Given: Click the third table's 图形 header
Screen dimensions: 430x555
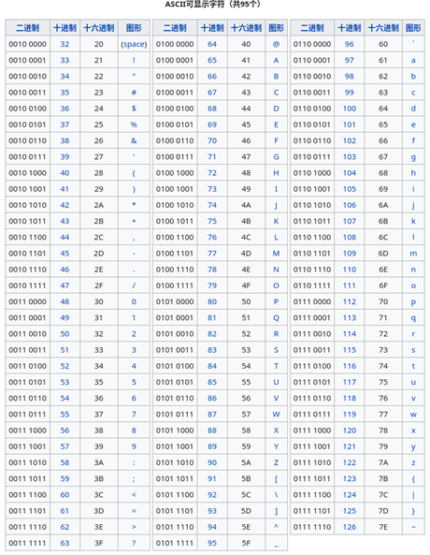Looking at the screenshot, I should coord(413,28).
